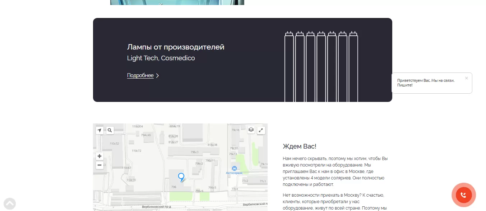Open the map layers switcher
486x211 pixels.
(251, 130)
